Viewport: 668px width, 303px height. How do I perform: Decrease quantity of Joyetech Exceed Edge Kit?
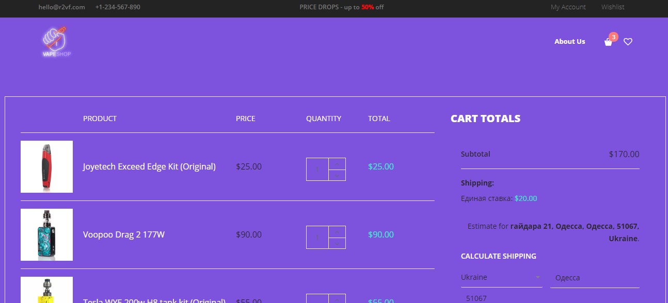pyautogui.click(x=337, y=175)
